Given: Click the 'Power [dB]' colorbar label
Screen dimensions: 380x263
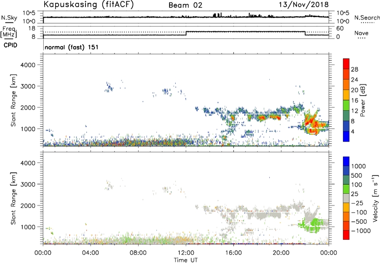Looking at the screenshot, I should pos(362,100).
